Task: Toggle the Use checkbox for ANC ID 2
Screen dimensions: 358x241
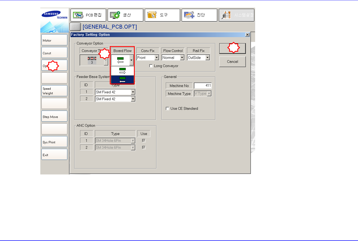Action: [144, 147]
